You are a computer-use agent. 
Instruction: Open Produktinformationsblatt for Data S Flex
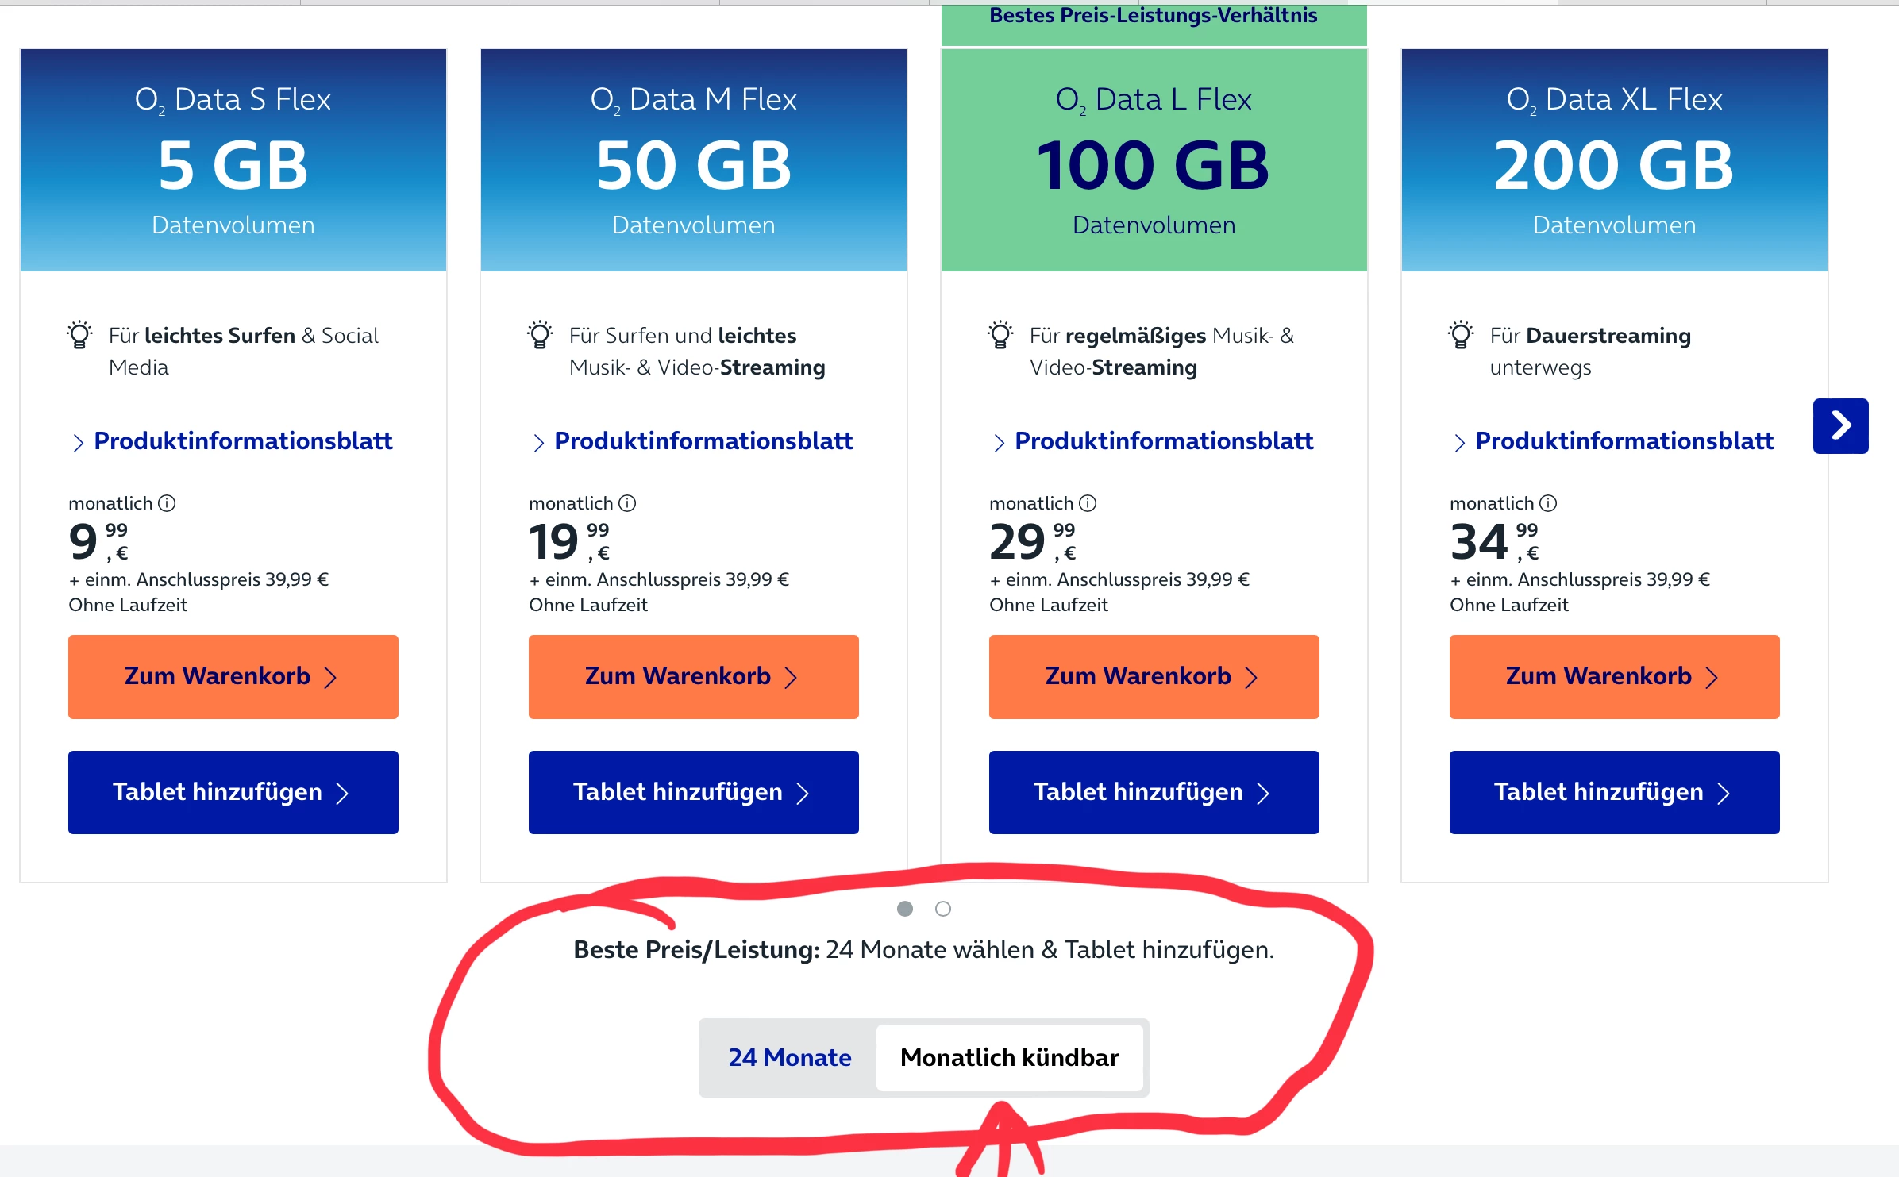243,441
